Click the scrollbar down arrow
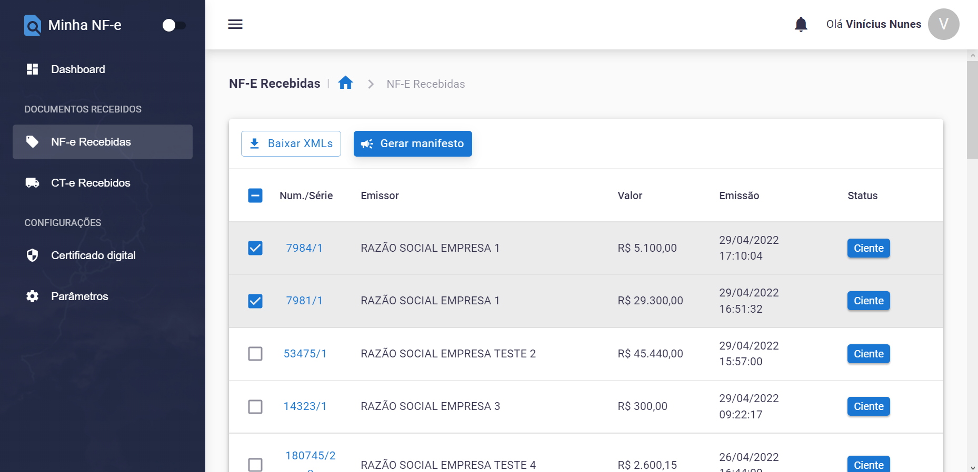 click(x=972, y=467)
